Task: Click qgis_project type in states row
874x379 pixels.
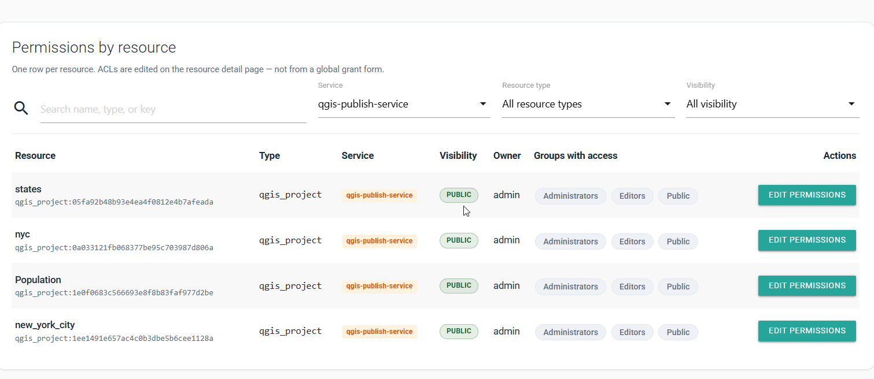Action: pos(290,195)
